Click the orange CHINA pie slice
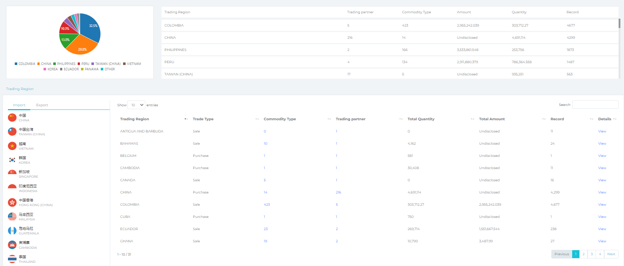Image resolution: width=624 pixels, height=266 pixels. pos(82,46)
